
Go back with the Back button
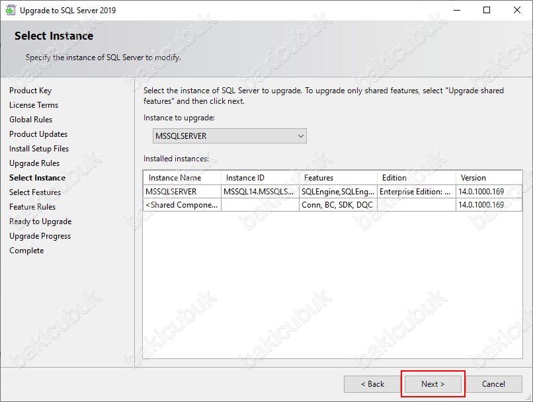point(372,384)
